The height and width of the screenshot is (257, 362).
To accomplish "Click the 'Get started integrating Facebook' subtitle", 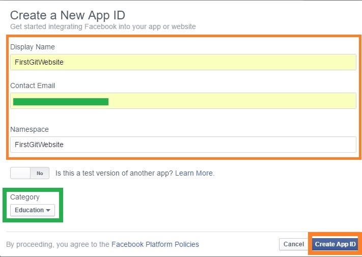I will [103, 26].
